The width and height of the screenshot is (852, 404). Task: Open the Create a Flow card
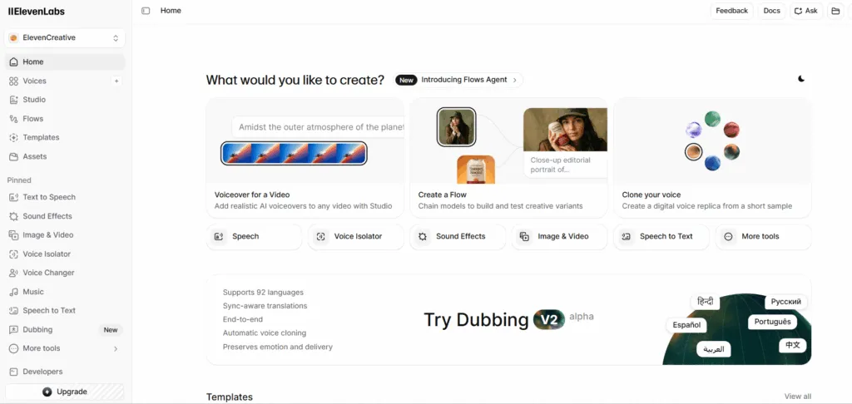point(508,157)
